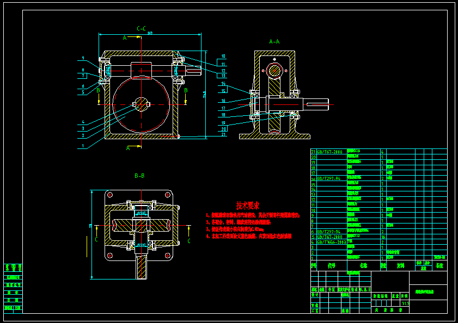Select balloon number 15 beside A-A view
The image size is (458, 323).
pyautogui.click(x=223, y=91)
